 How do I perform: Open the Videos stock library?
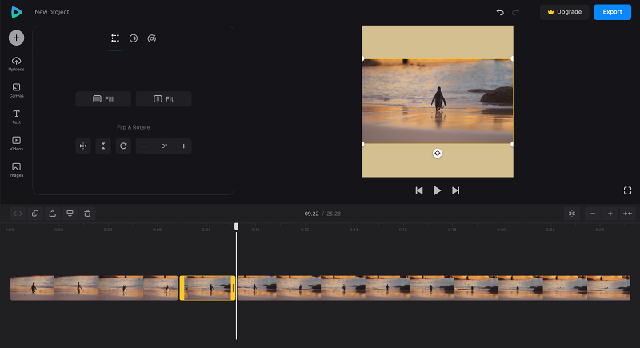point(16,144)
